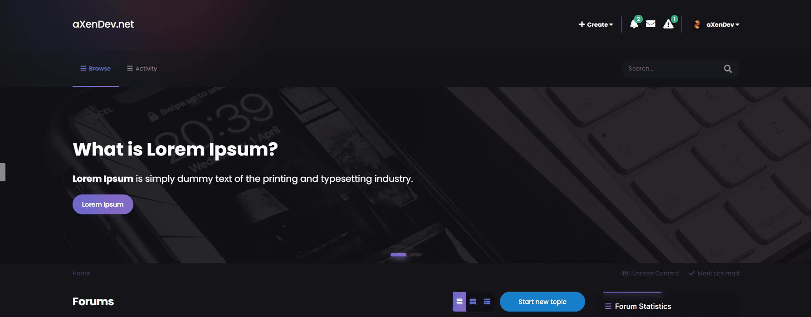
Task: Click the Unread Content icon link
Action: click(x=626, y=273)
